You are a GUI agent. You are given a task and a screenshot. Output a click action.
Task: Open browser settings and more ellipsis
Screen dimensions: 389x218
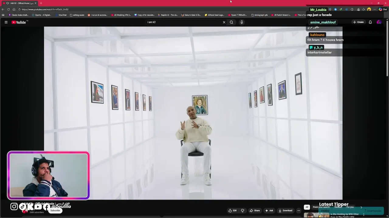pyautogui.click(x=374, y=9)
